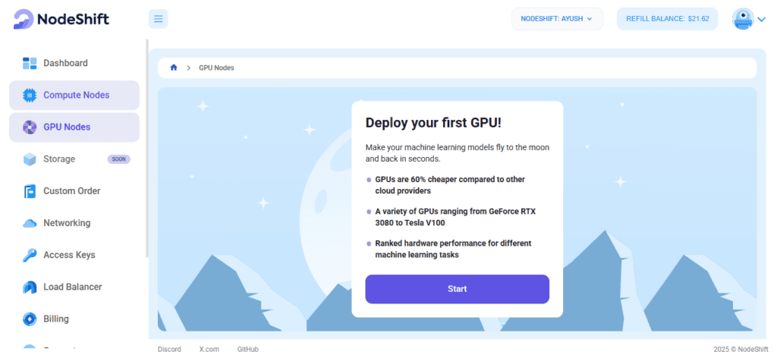Click the Access Keys key icon
Image resolution: width=777 pixels, height=358 pixels.
30,255
